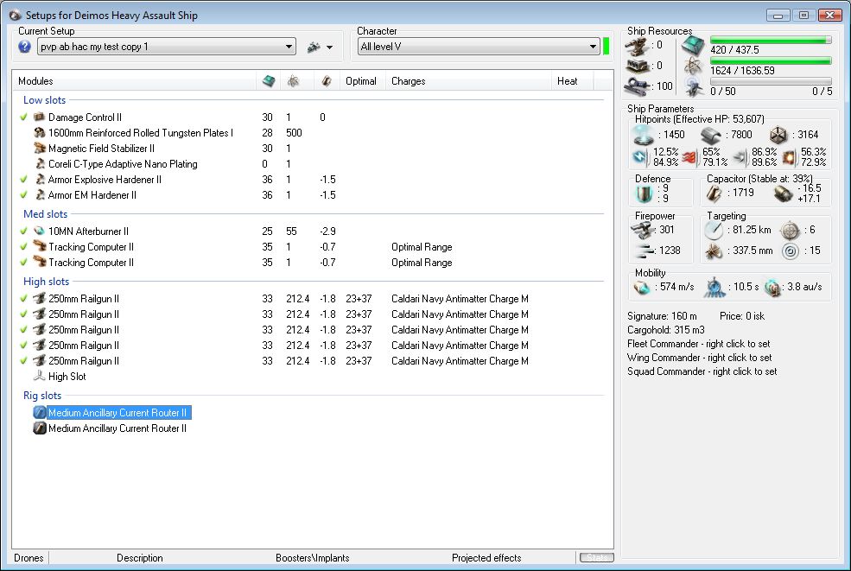Open the Character dropdown showing All level V
Screen dimensions: 851x571
pyautogui.click(x=478, y=47)
